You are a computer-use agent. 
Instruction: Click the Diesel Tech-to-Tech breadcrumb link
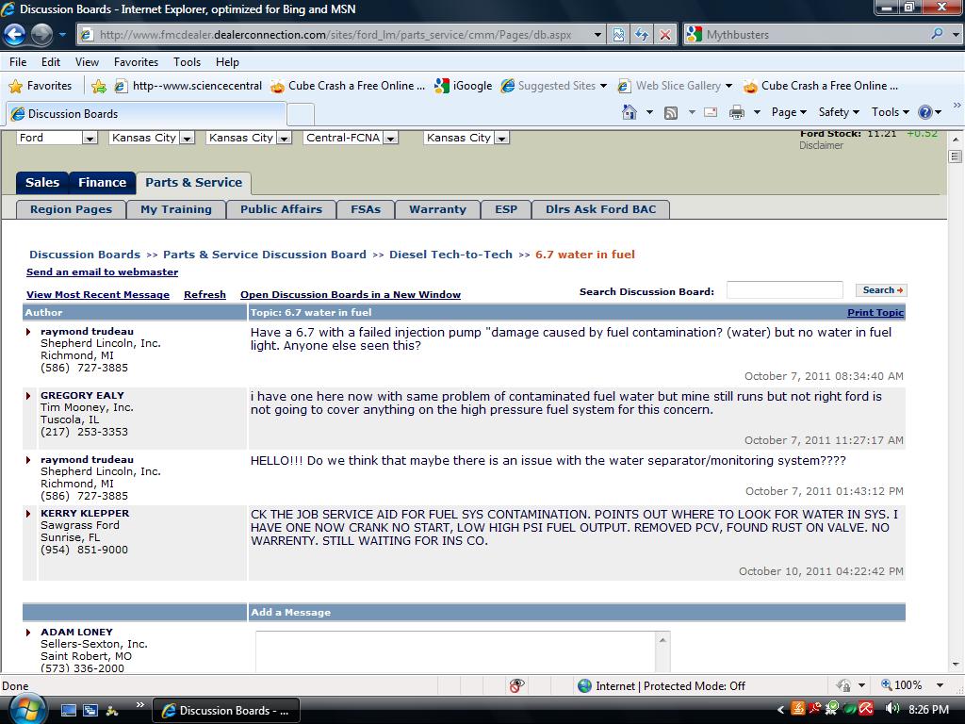click(450, 255)
